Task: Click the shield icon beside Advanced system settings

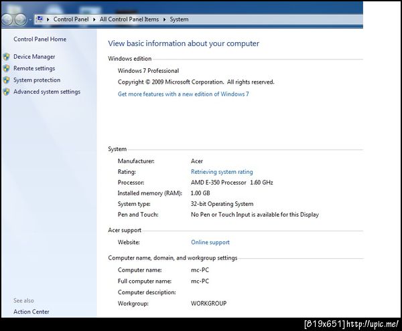Action: point(7,92)
